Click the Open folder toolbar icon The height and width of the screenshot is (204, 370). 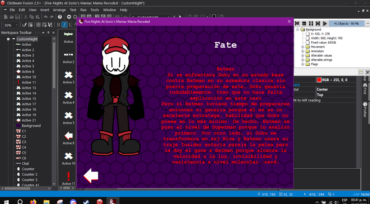pos(12,17)
